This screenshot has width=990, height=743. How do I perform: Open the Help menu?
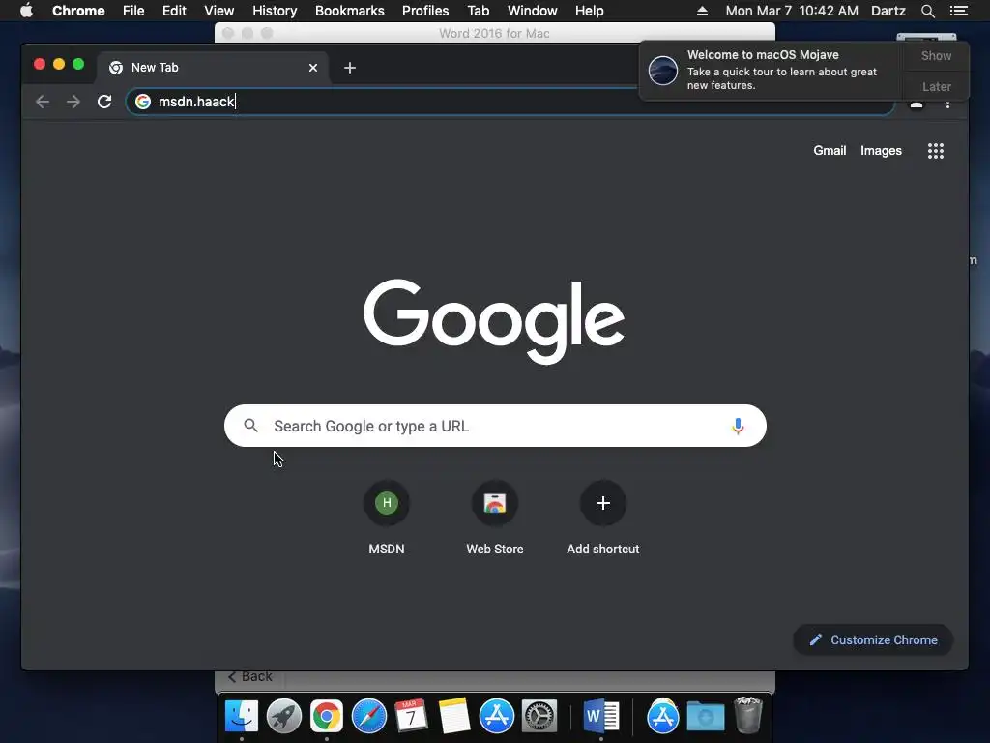pyautogui.click(x=589, y=11)
